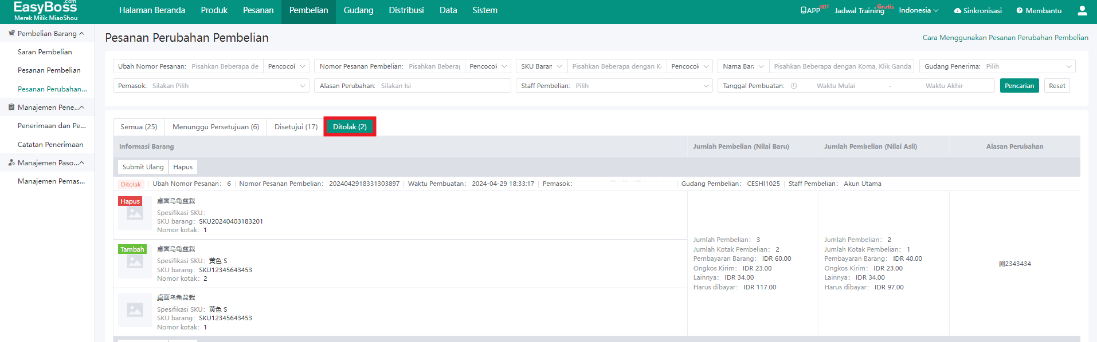
Task: Open product image placeholder for SKU20240403183201
Action: pyautogui.click(x=135, y=213)
